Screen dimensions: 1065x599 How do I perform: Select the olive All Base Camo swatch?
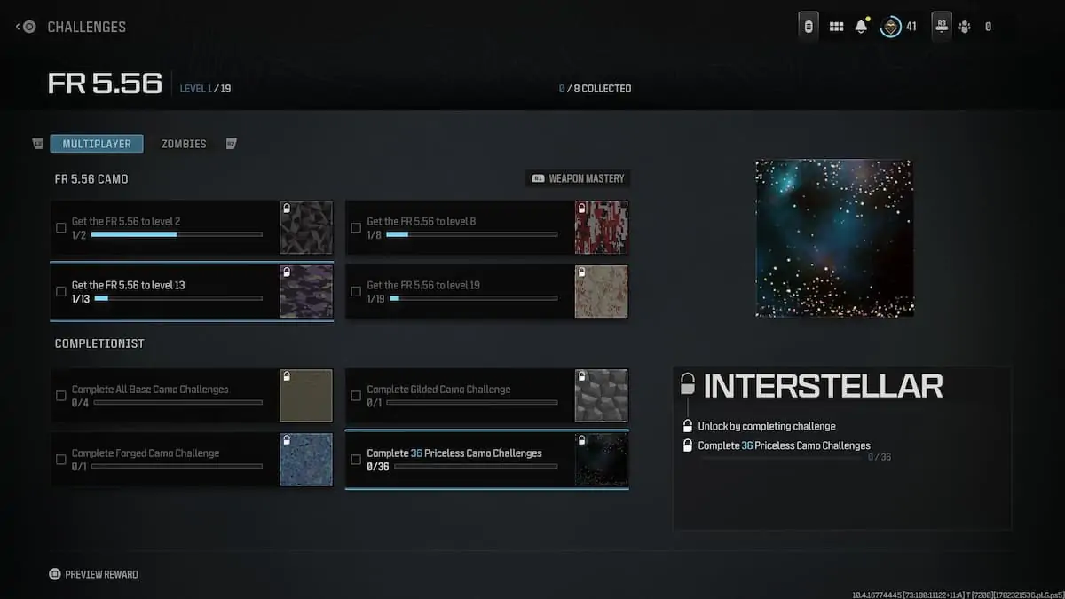(x=306, y=396)
